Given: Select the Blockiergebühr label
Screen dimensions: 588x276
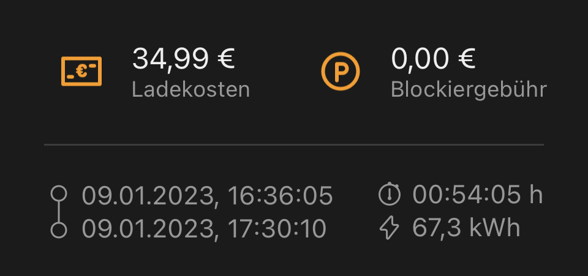Looking at the screenshot, I should point(469,90).
